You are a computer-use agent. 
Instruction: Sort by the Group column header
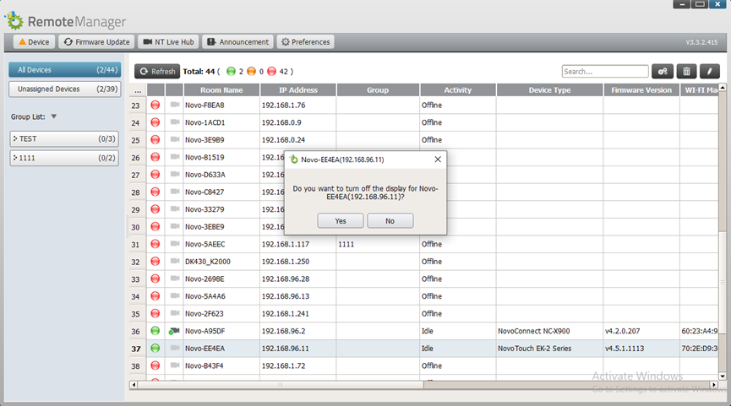(378, 89)
